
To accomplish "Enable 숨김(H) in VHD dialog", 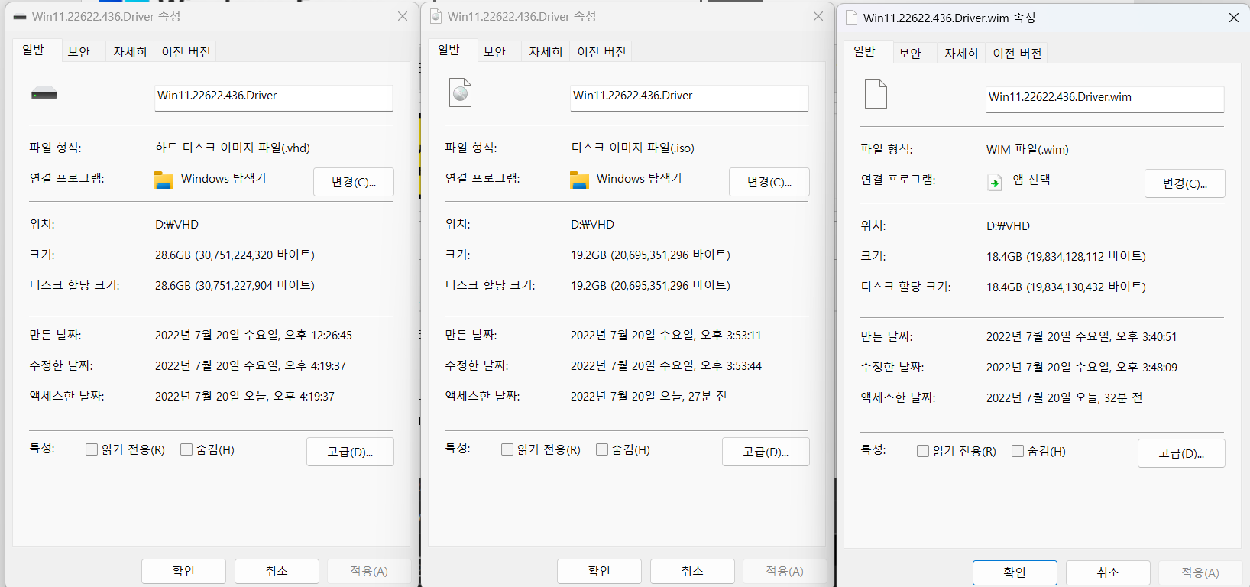I will point(186,449).
